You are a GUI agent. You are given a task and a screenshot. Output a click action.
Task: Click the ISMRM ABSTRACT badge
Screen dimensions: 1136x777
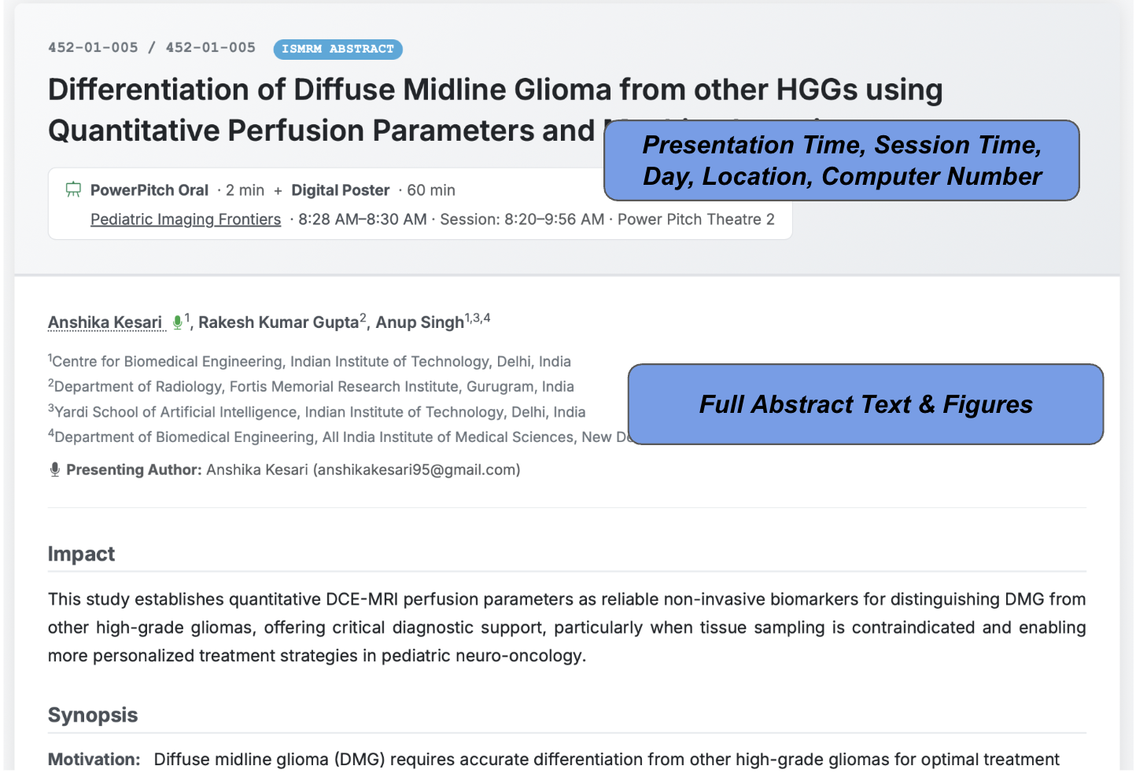[x=337, y=49]
